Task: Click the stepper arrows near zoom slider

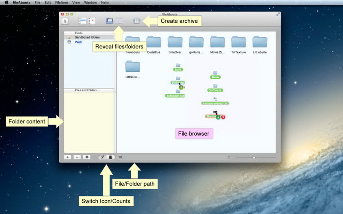Action: (229, 158)
